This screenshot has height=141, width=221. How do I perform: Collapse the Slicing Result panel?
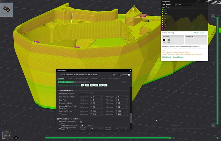(207, 2)
